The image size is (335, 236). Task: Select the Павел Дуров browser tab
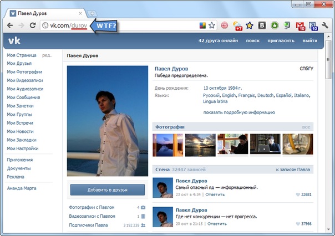pos(45,13)
